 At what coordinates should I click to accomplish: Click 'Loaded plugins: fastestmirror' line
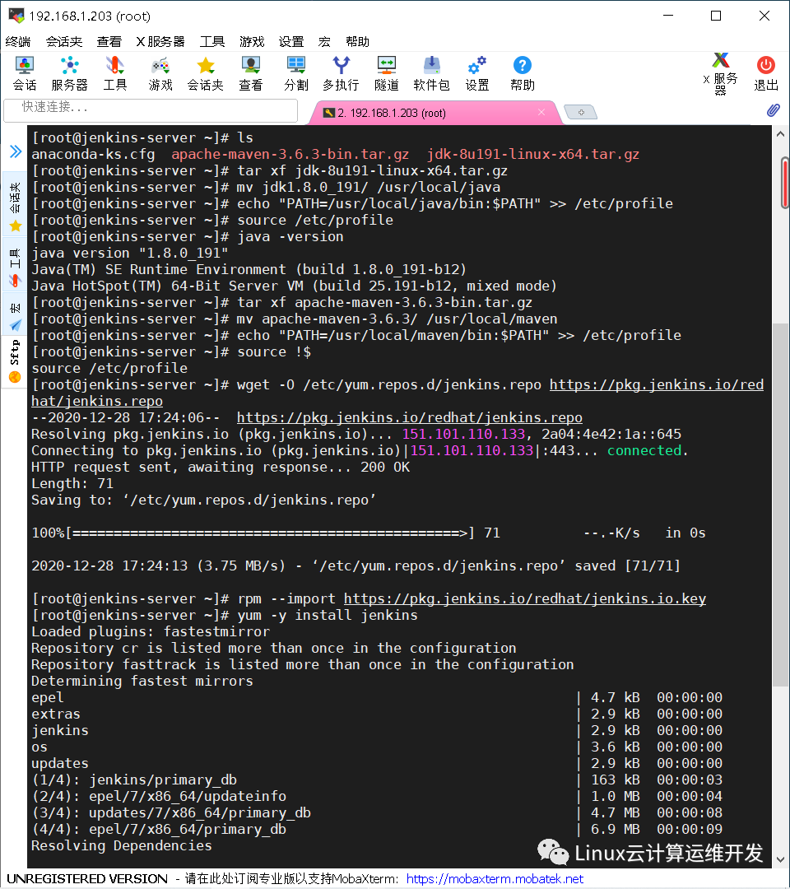150,631
